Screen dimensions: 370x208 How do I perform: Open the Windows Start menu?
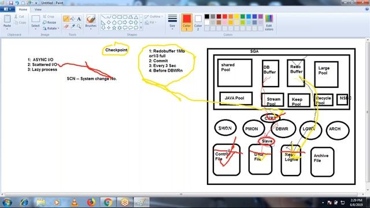tap(7, 202)
